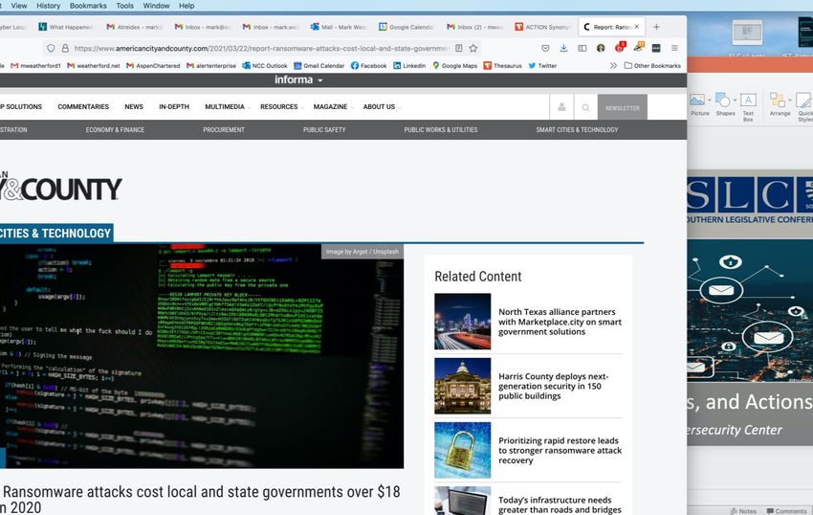Open the Facebook bookmark

[368, 65]
